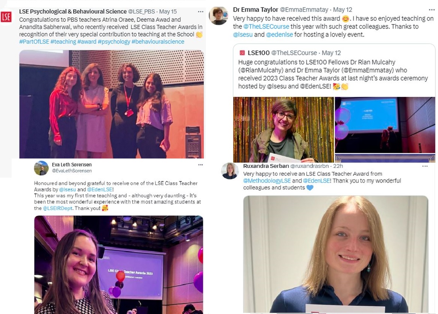438x314 pixels.
Task: Open the #PartOfLSE hashtag
Action: point(34,42)
